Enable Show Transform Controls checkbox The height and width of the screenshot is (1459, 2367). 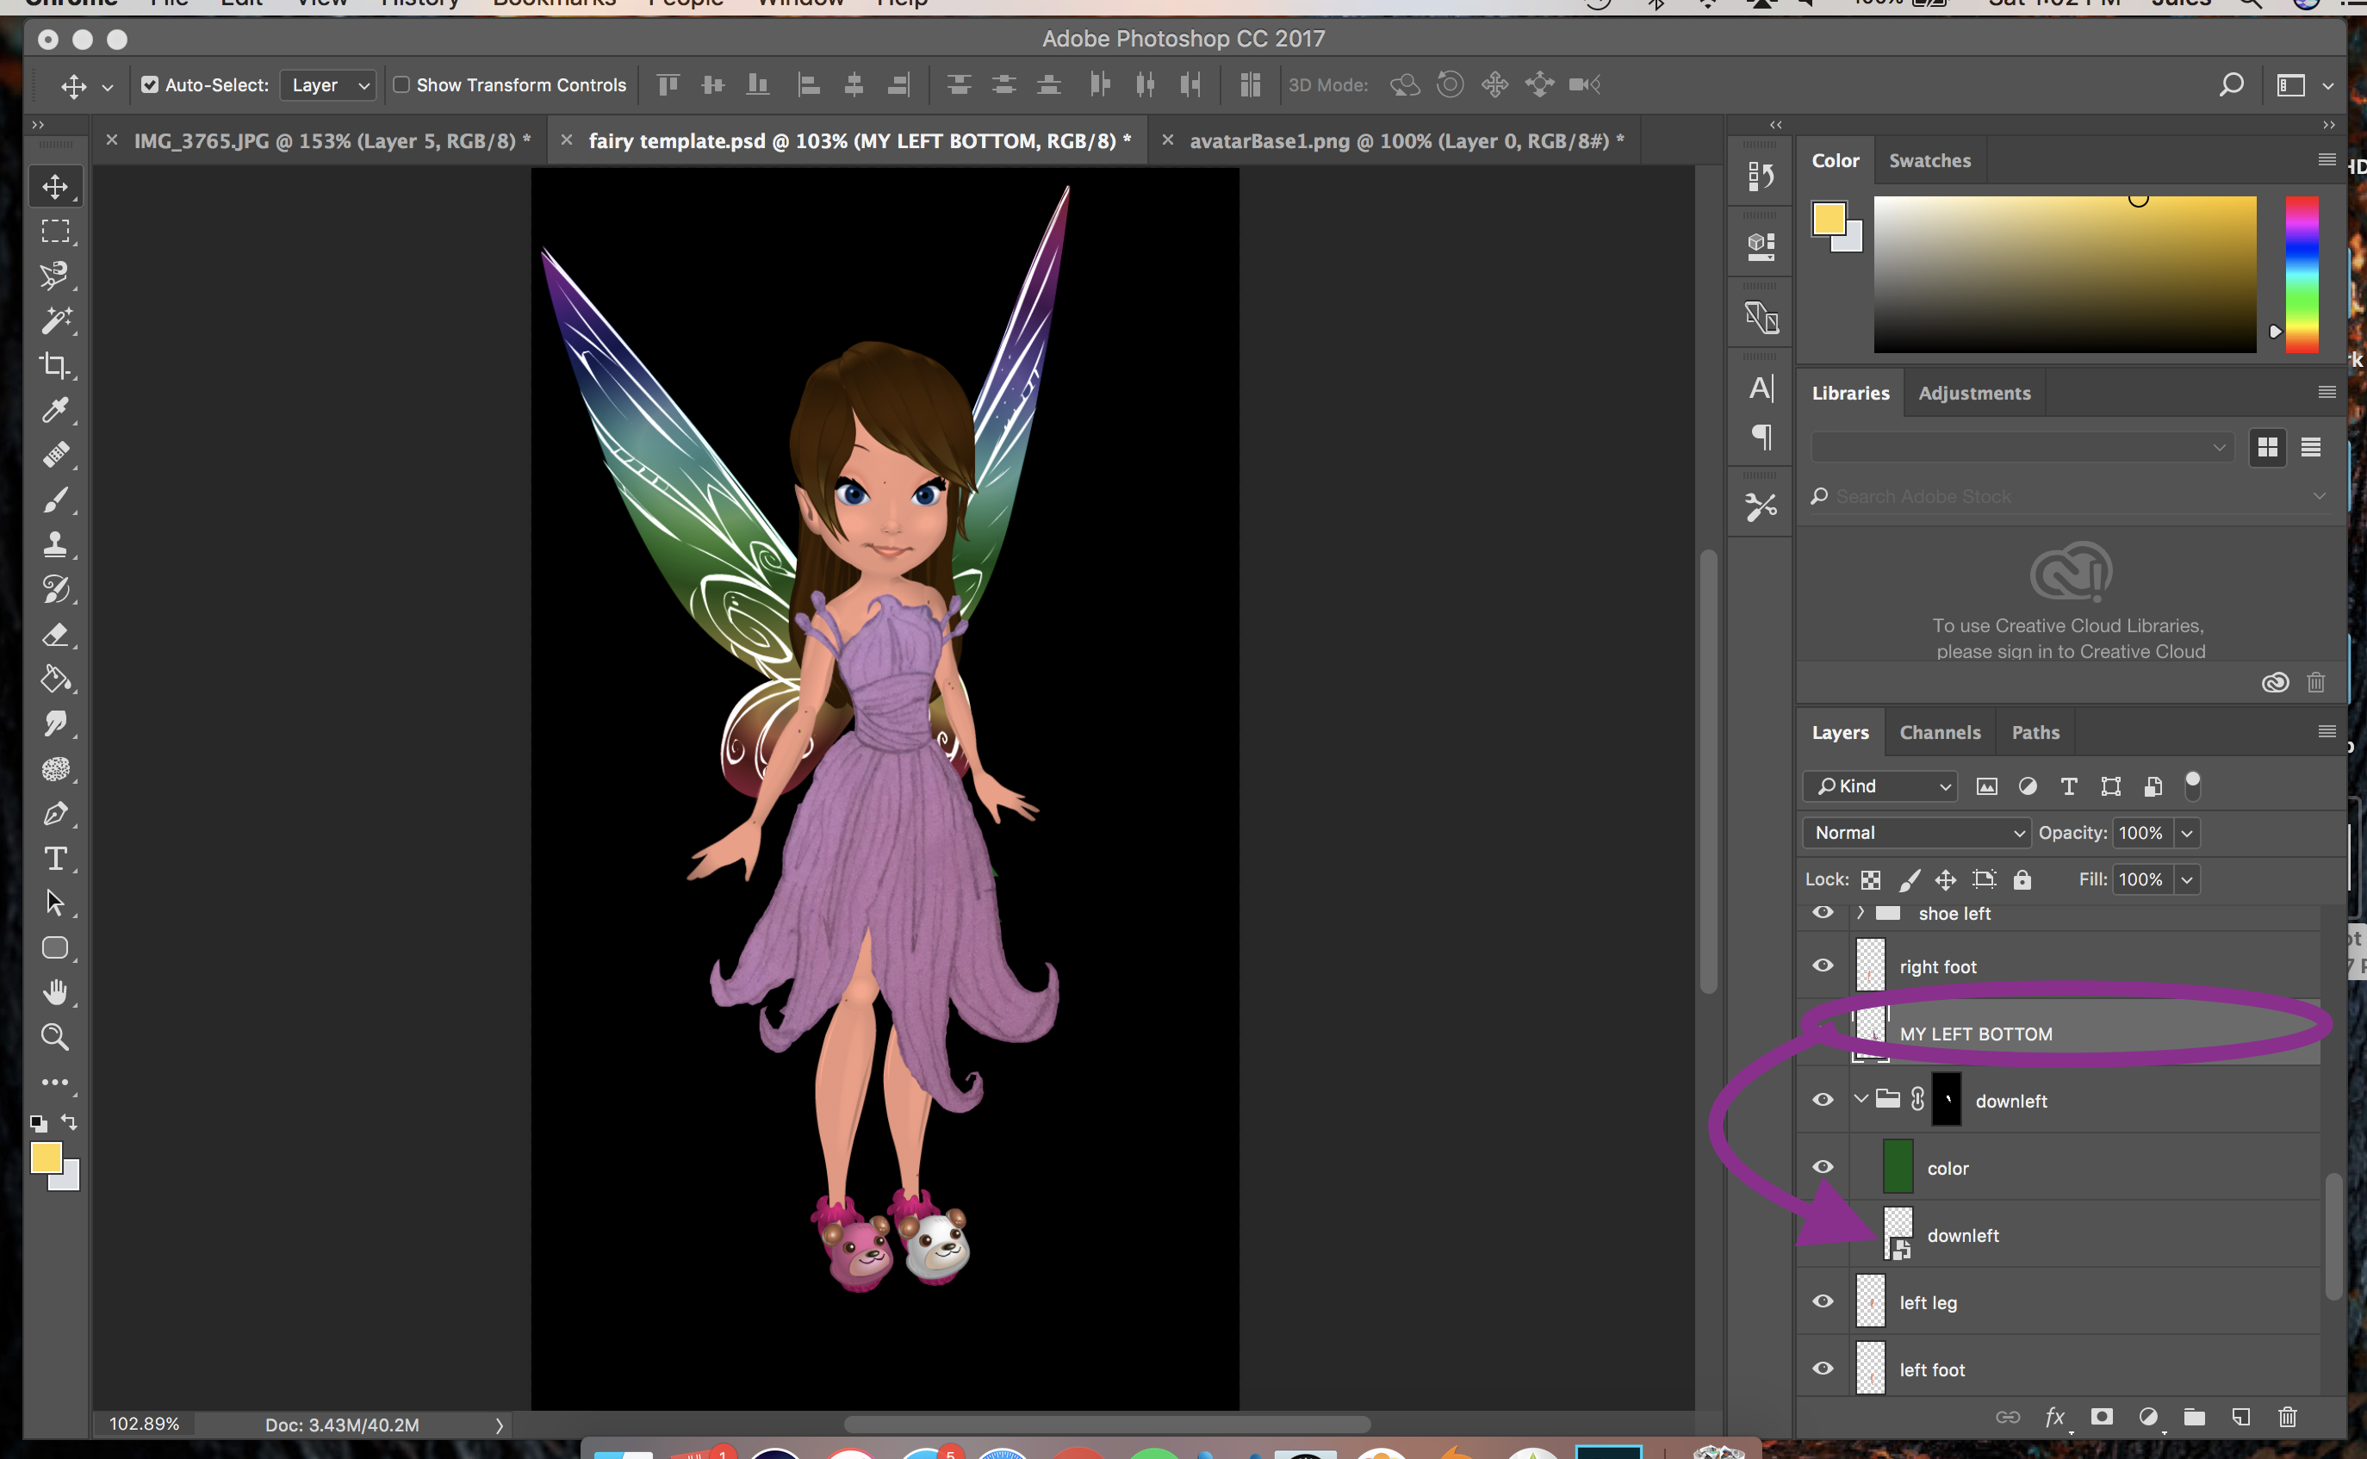[401, 85]
